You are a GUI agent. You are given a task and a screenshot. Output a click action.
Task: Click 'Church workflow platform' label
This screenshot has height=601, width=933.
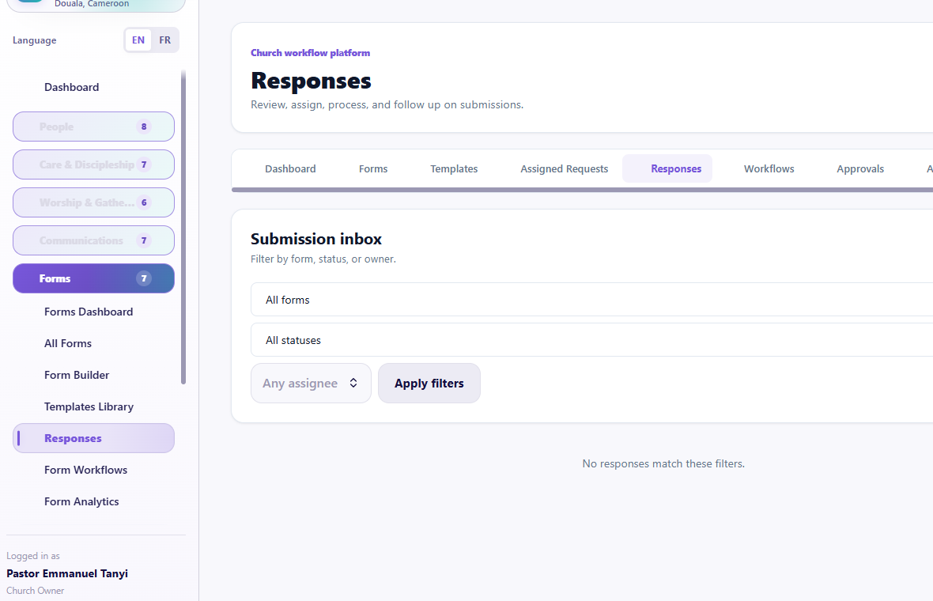point(310,53)
